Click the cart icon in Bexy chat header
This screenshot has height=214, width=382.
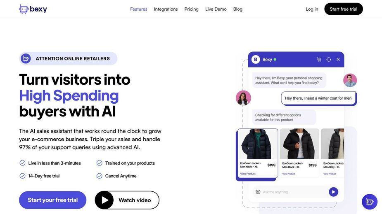click(x=319, y=60)
